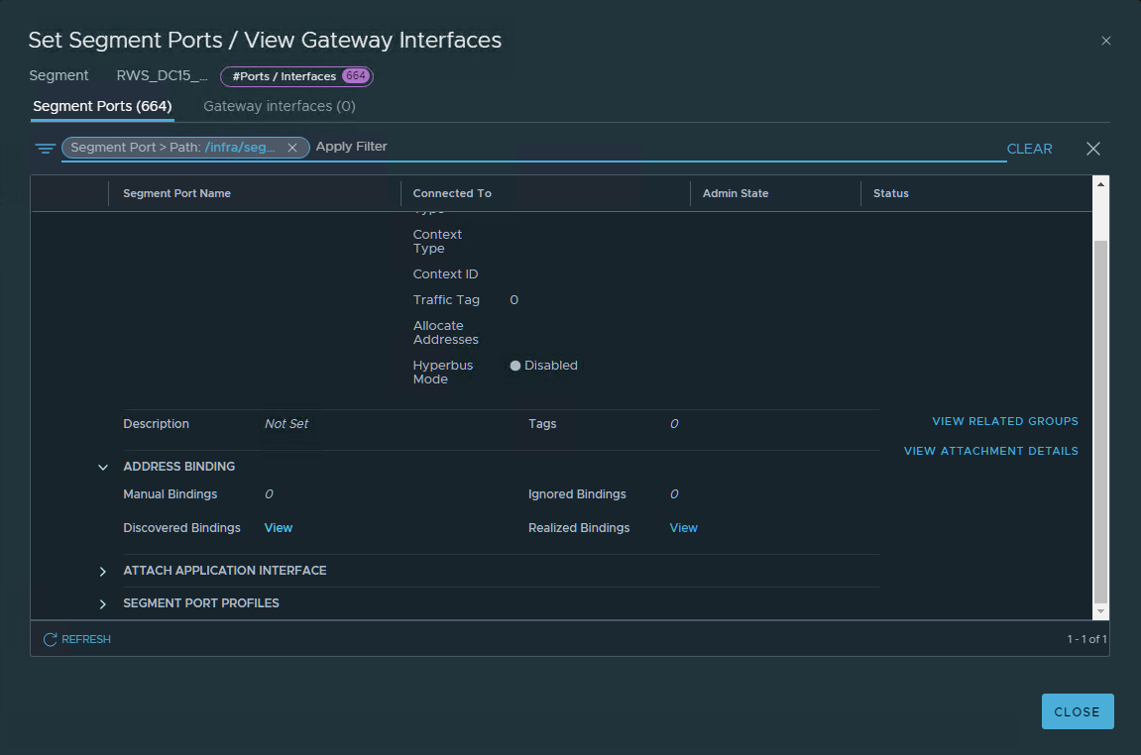
Task: Click the Tags label
Action: point(542,424)
